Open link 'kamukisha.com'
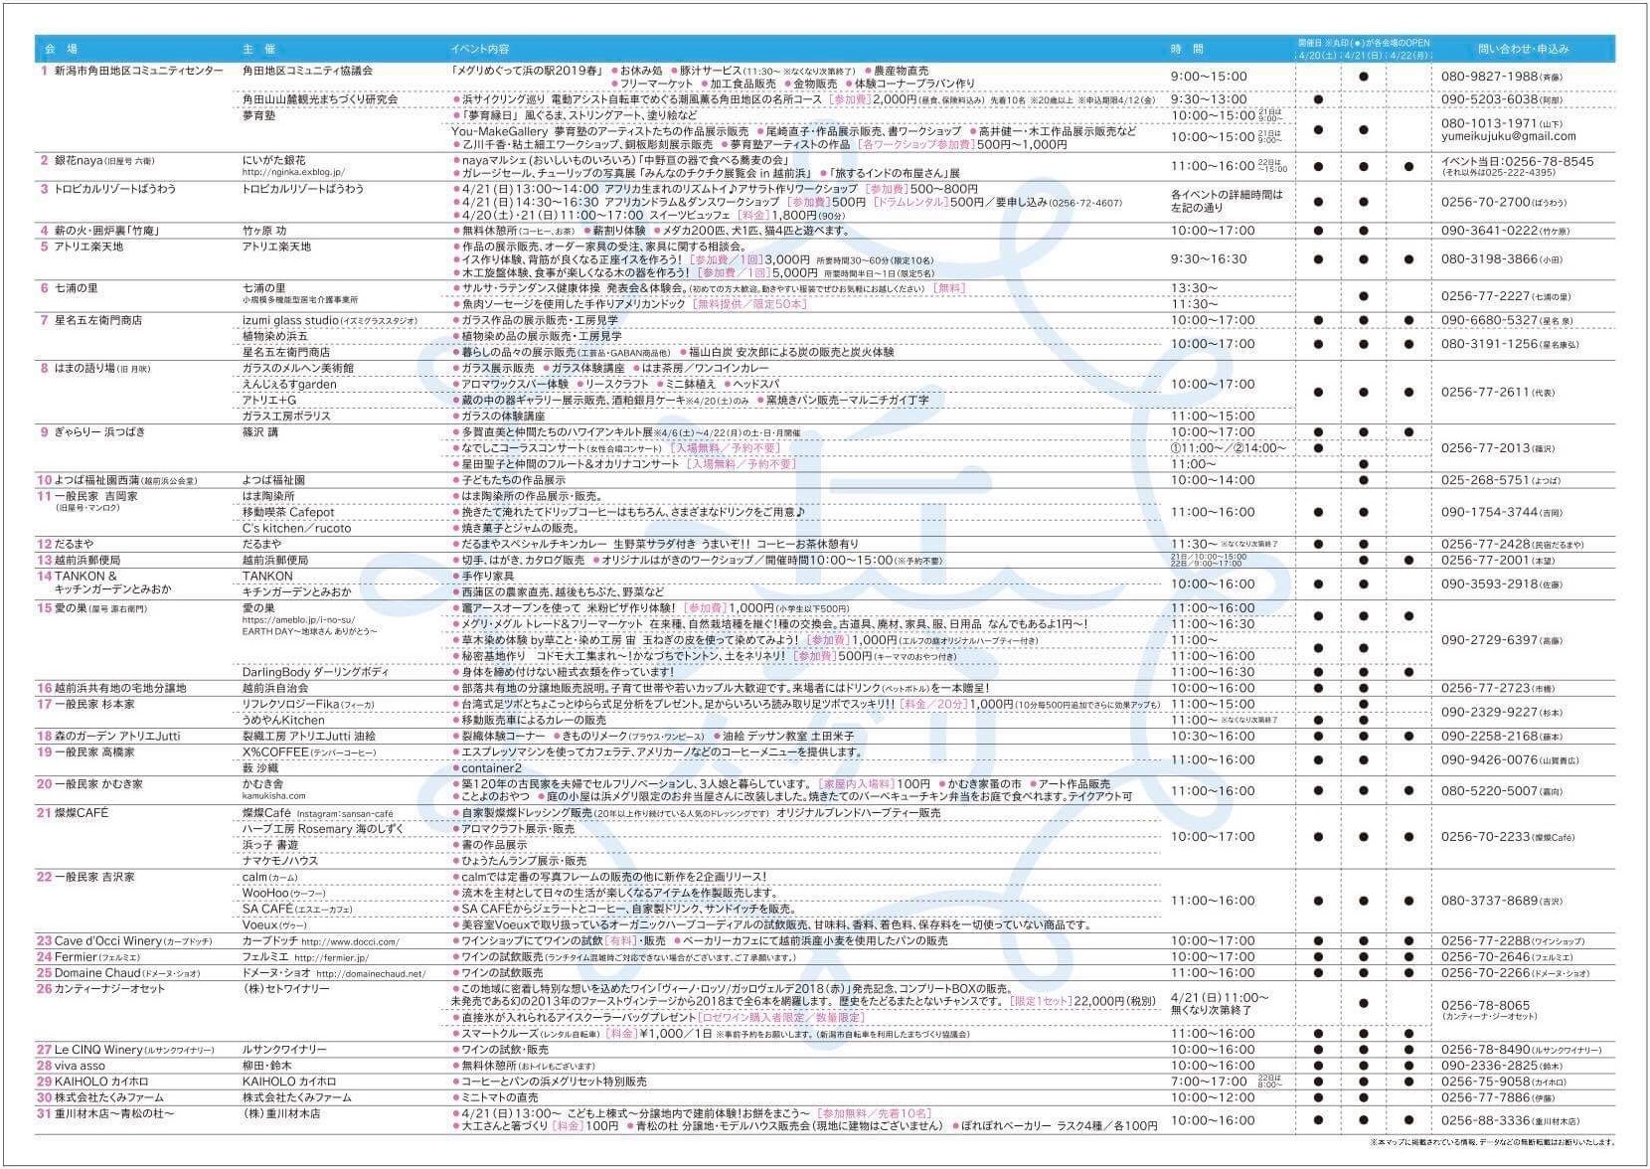This screenshot has height=1169, width=1650. (x=274, y=796)
